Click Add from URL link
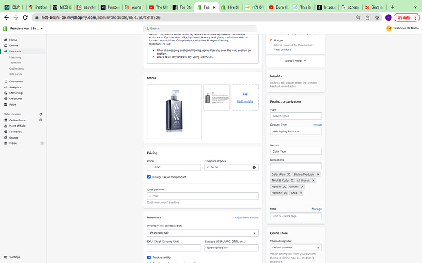The image size is (422, 263). click(x=245, y=101)
